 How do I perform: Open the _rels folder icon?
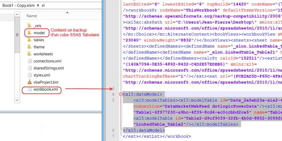click(x=29, y=25)
